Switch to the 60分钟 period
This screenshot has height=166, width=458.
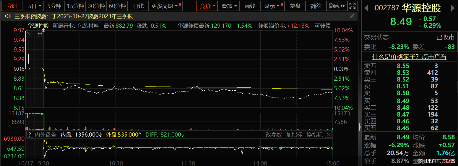[117, 6]
